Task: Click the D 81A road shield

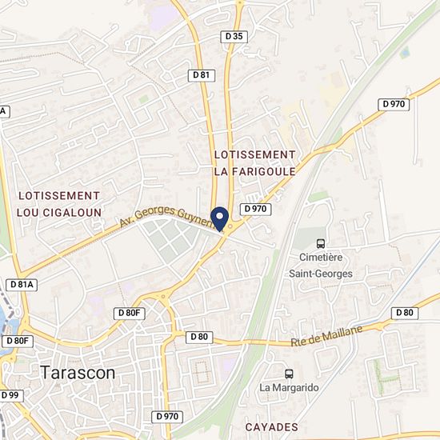Action: click(22, 285)
